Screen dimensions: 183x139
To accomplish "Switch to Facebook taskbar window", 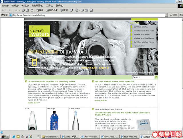I will [x=90, y=136].
